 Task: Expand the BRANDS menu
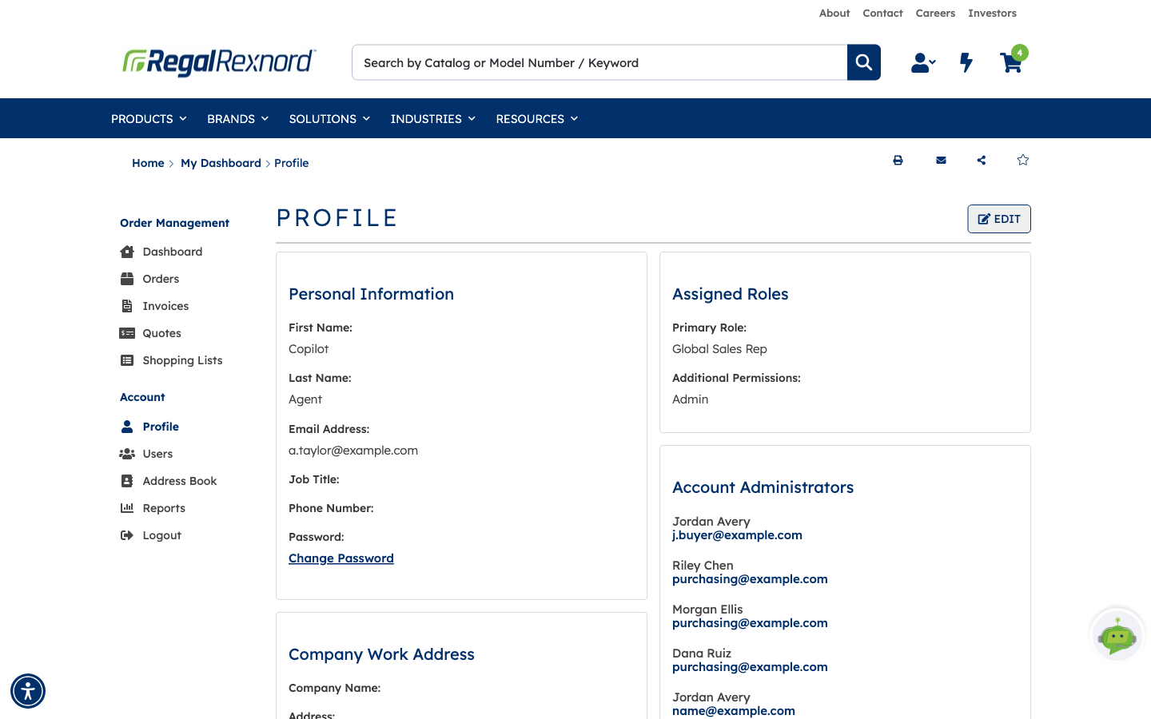point(237,119)
